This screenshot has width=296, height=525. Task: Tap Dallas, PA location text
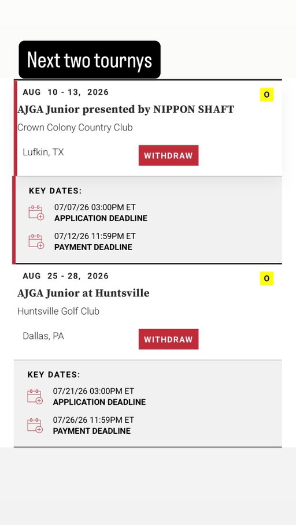tap(43, 336)
